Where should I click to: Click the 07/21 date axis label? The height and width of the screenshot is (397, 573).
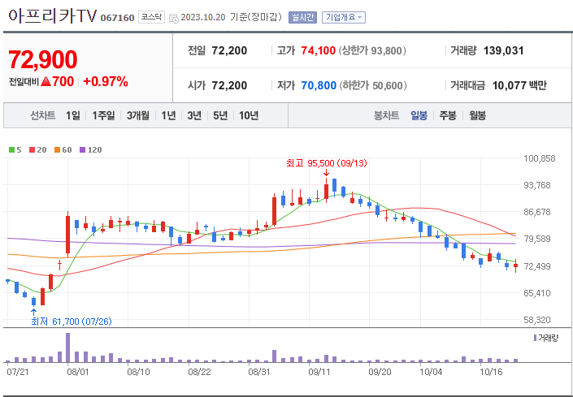tap(17, 372)
